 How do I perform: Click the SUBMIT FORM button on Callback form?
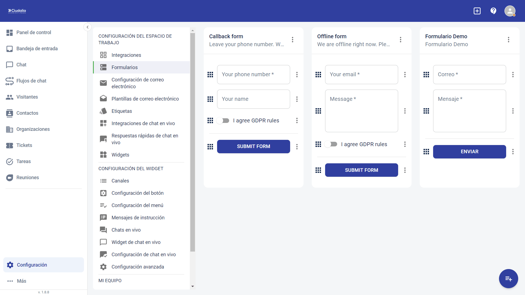pos(253,146)
